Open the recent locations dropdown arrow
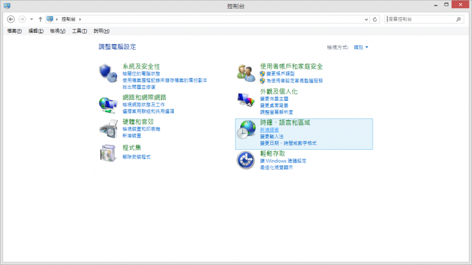472x265 pixels. [32, 19]
